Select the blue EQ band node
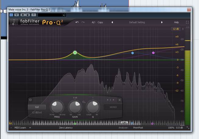Screen dimensions: 199x139 pos(133,53)
